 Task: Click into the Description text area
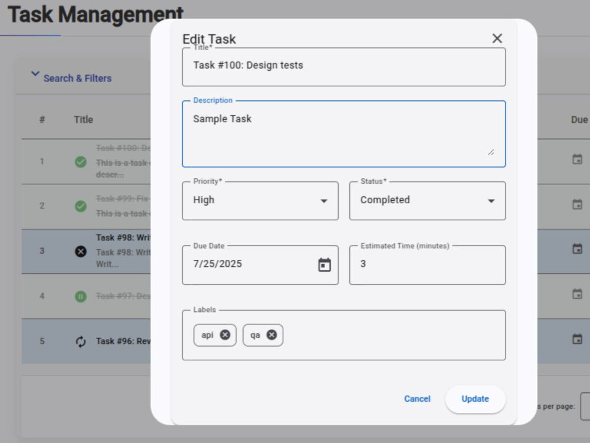(x=344, y=133)
